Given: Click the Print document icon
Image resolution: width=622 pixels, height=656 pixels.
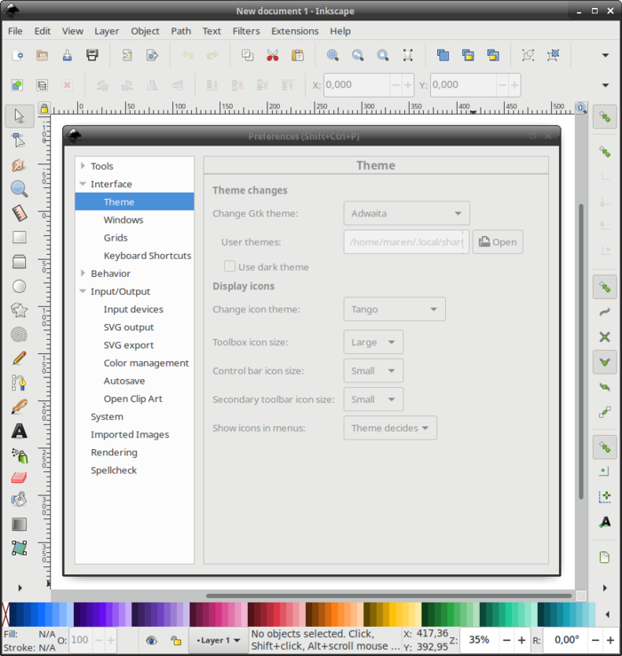Looking at the screenshot, I should (92, 55).
